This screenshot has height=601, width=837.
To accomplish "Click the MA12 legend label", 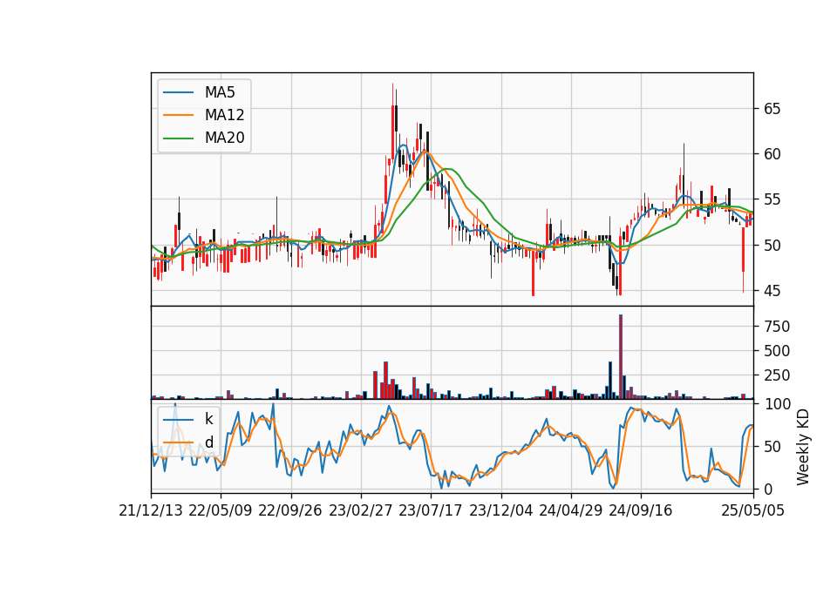I will [x=224, y=115].
